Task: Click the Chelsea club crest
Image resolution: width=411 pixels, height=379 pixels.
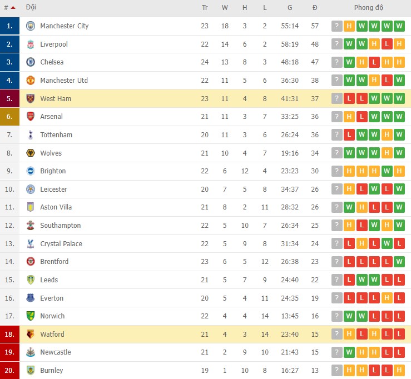Action: [x=31, y=62]
